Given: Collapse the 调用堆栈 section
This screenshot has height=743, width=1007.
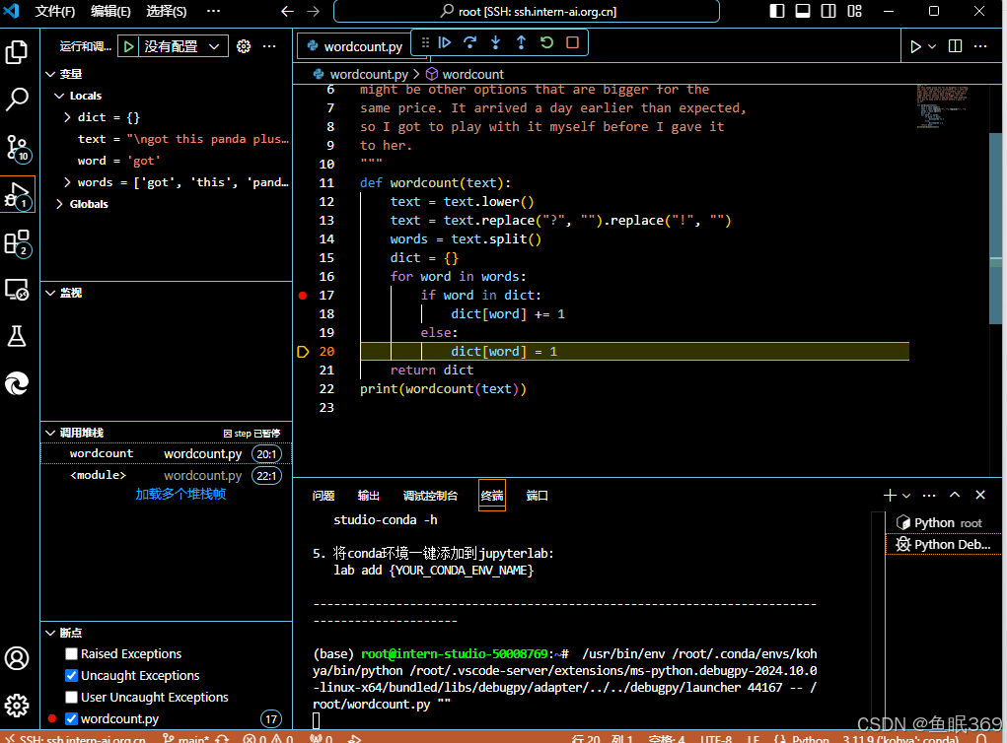Looking at the screenshot, I should coord(50,433).
